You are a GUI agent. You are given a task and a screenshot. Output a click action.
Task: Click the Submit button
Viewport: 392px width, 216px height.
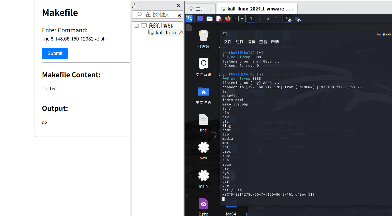pos(55,53)
